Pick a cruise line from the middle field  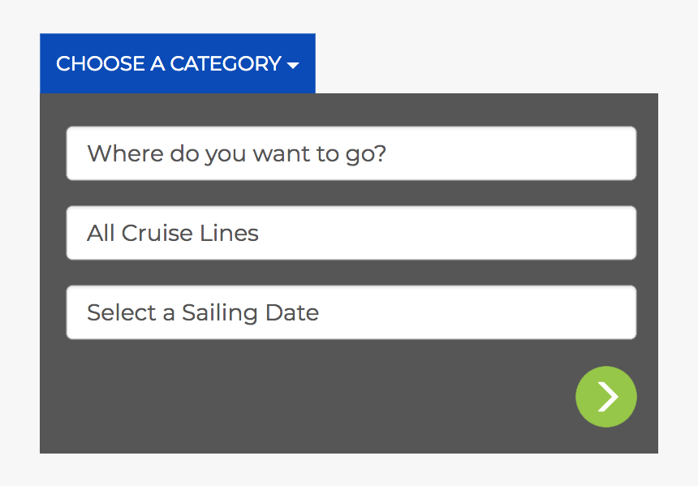pyautogui.click(x=351, y=233)
